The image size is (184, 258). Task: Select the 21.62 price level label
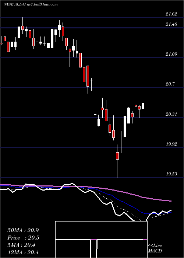pos(171,14)
